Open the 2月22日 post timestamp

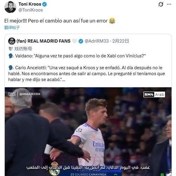(120, 41)
